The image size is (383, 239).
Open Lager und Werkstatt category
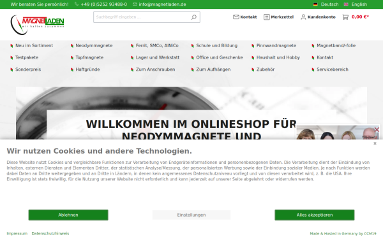158,57
